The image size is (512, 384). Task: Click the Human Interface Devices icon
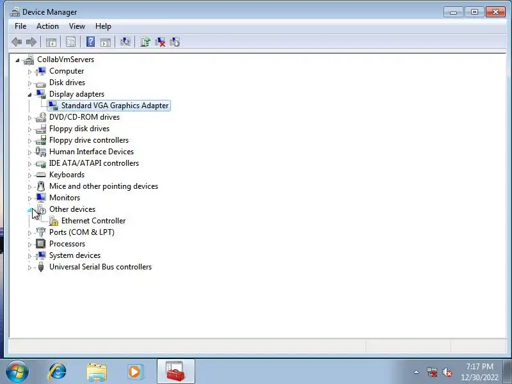tap(41, 152)
